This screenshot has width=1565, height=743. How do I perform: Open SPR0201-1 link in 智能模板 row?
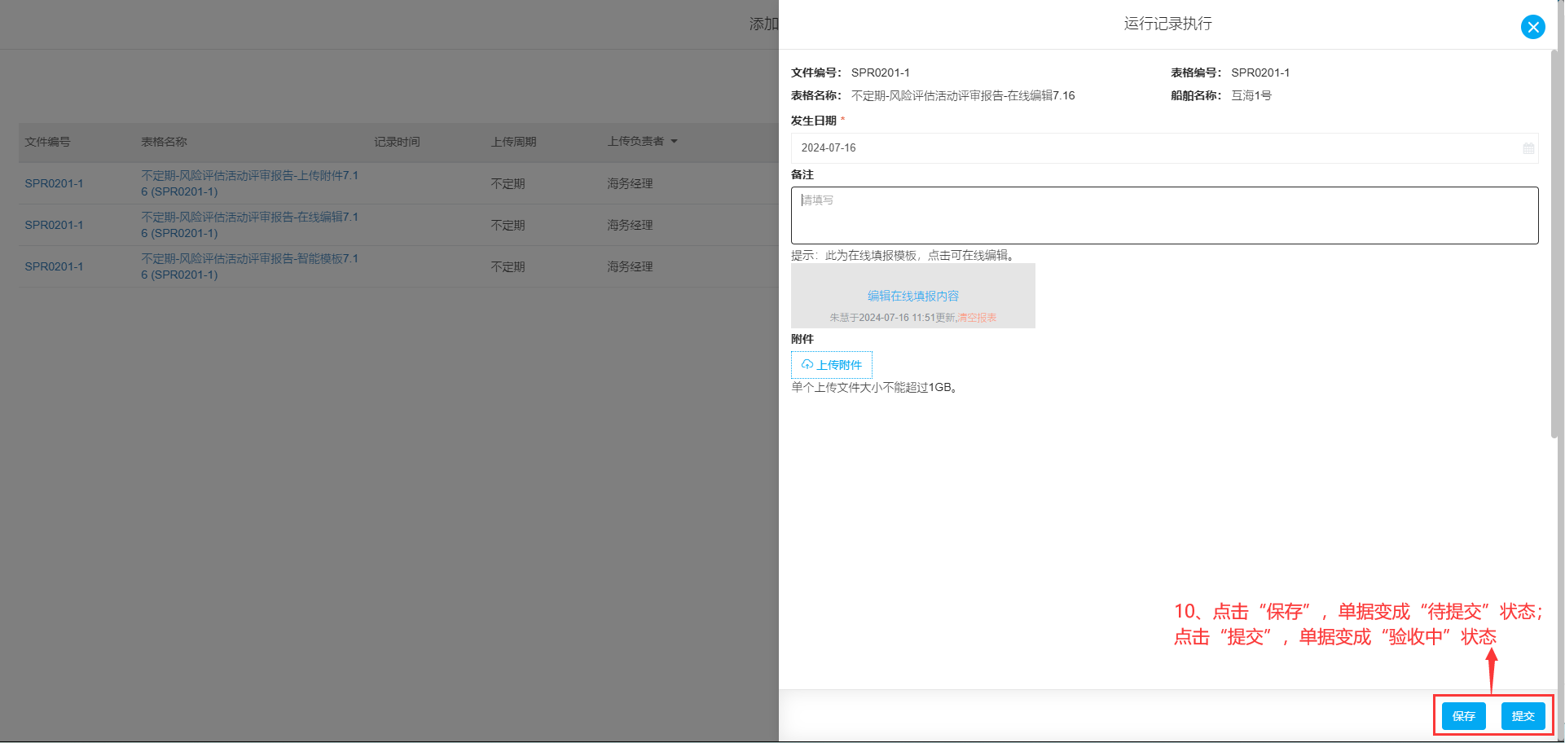(x=54, y=266)
